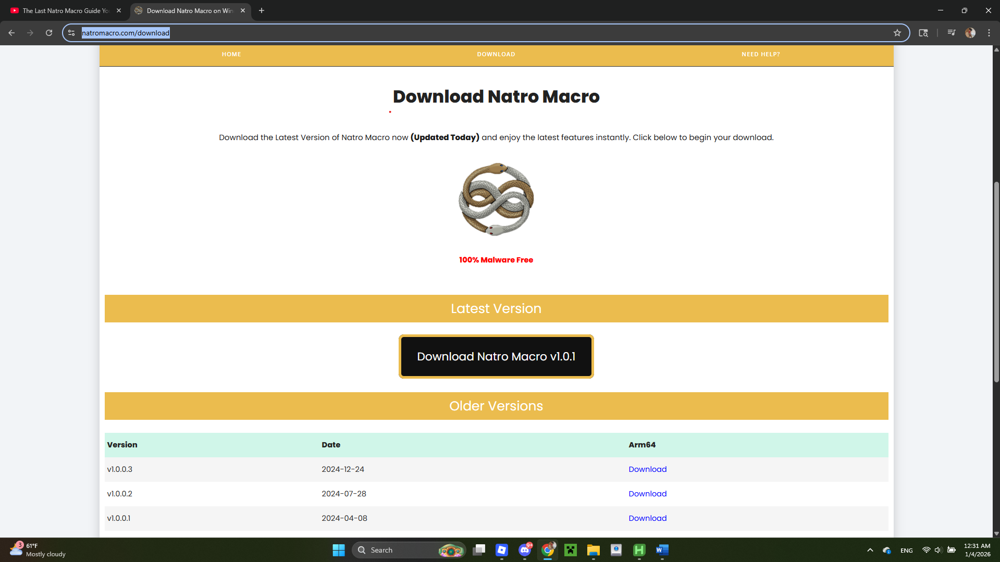Click the taskbar Search box
The image size is (1000, 562).
click(x=409, y=550)
